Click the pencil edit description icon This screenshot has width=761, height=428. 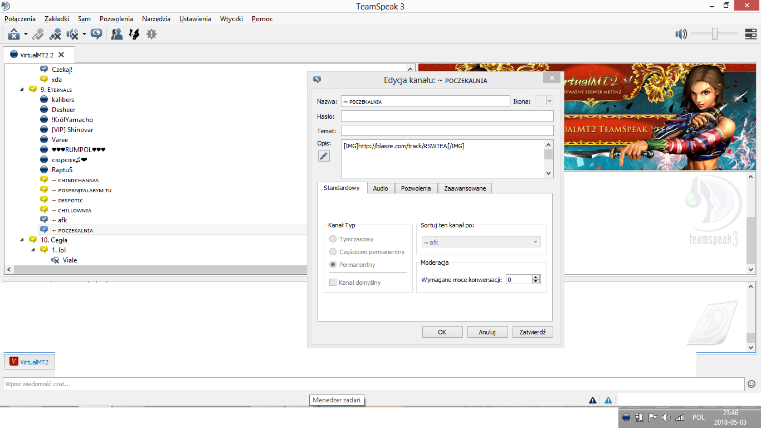pyautogui.click(x=324, y=156)
